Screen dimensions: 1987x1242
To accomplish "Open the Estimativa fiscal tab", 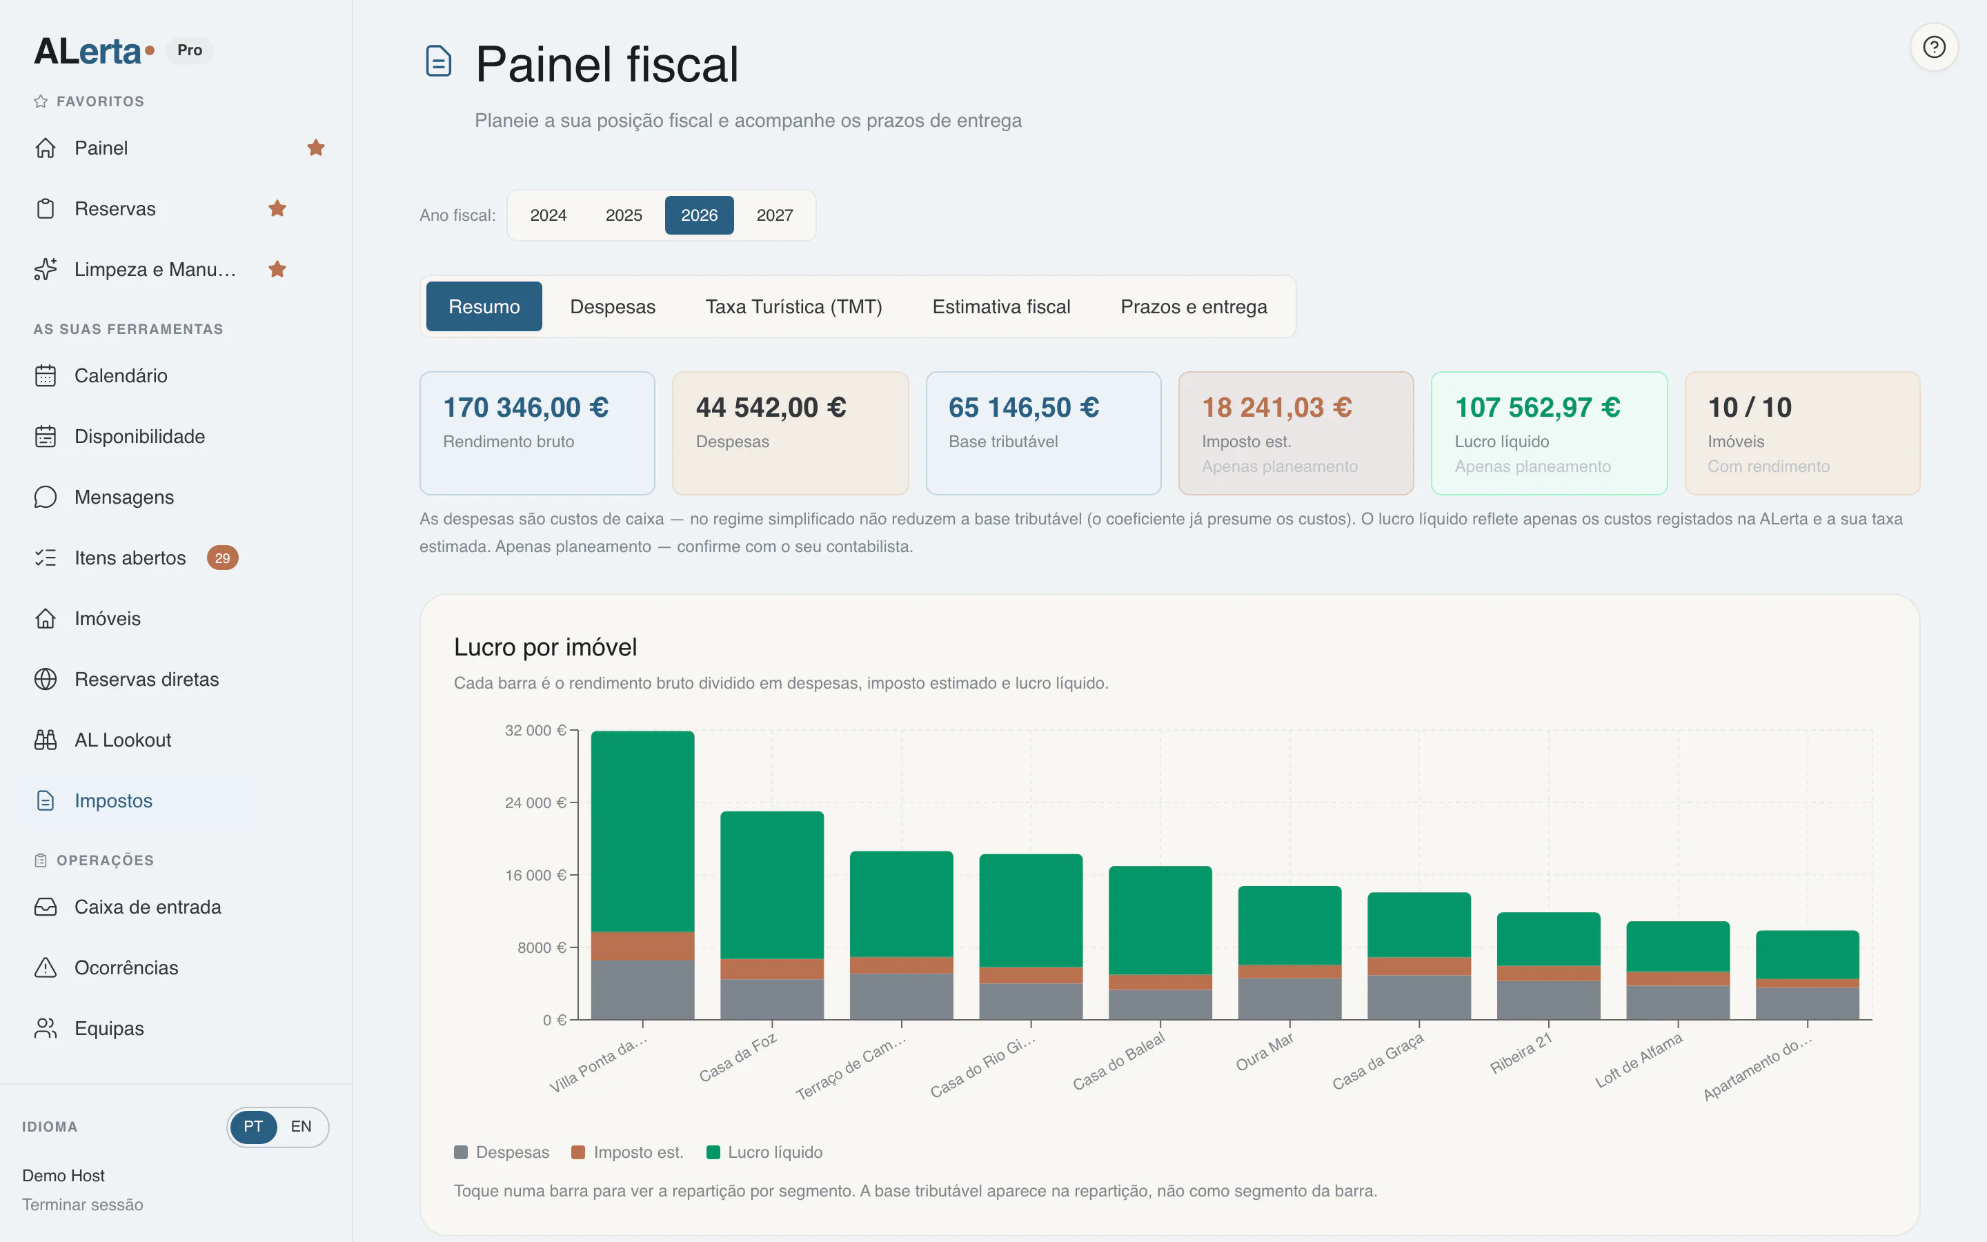I will [x=1002, y=306].
